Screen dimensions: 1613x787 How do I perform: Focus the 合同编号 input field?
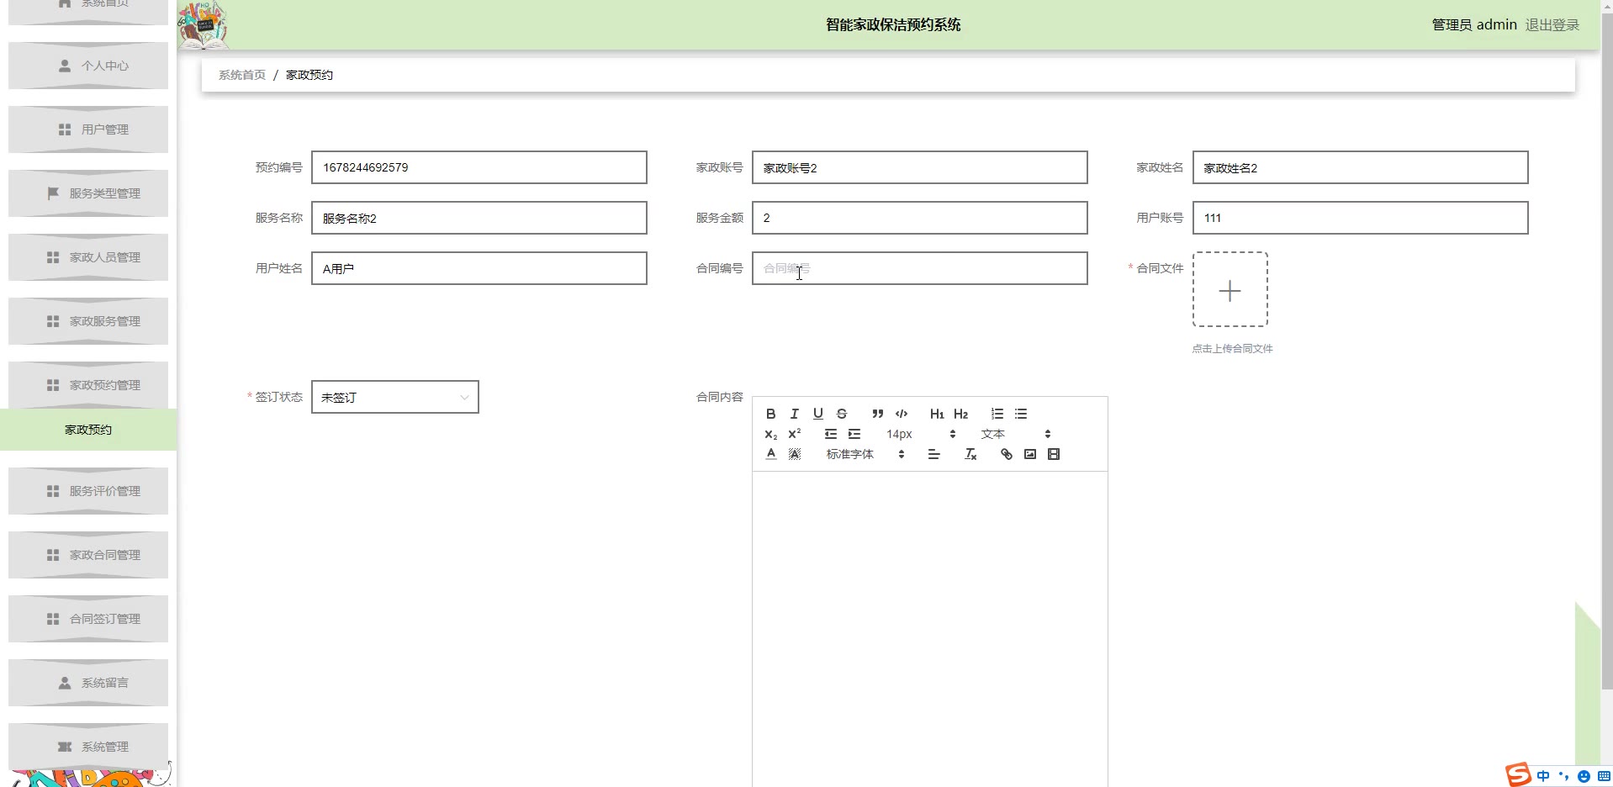point(920,268)
